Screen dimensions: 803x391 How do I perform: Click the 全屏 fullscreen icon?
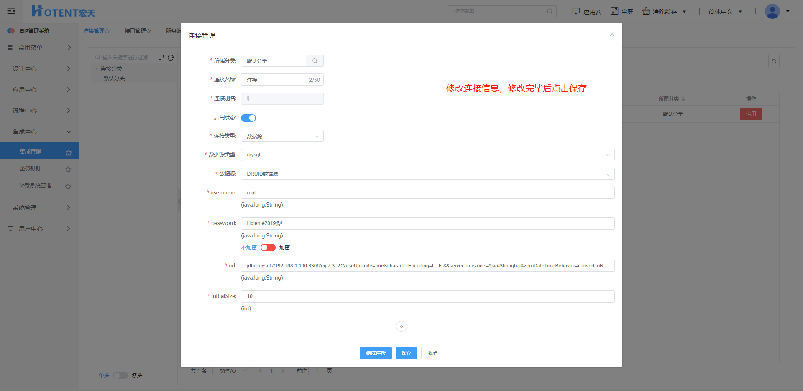[x=614, y=11]
